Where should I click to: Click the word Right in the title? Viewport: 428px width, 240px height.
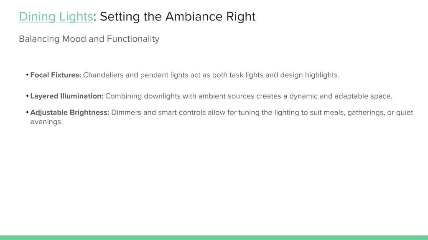tap(241, 17)
